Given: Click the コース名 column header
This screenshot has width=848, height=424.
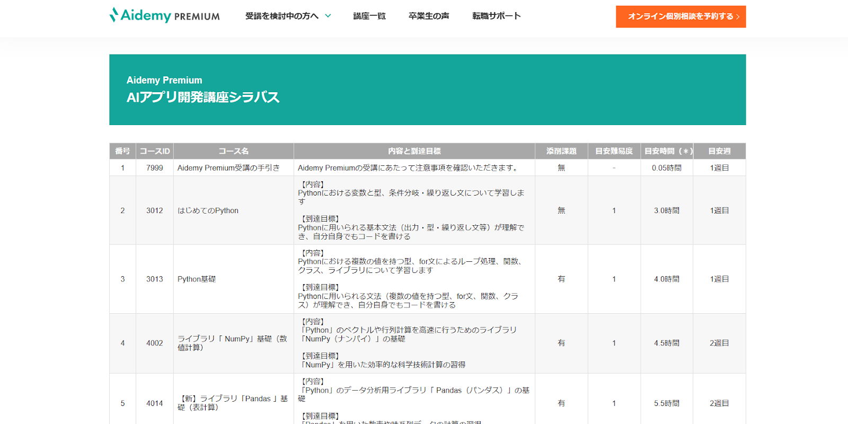Looking at the screenshot, I should 234,151.
